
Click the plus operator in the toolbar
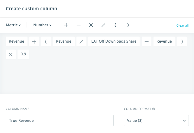coord(66,25)
